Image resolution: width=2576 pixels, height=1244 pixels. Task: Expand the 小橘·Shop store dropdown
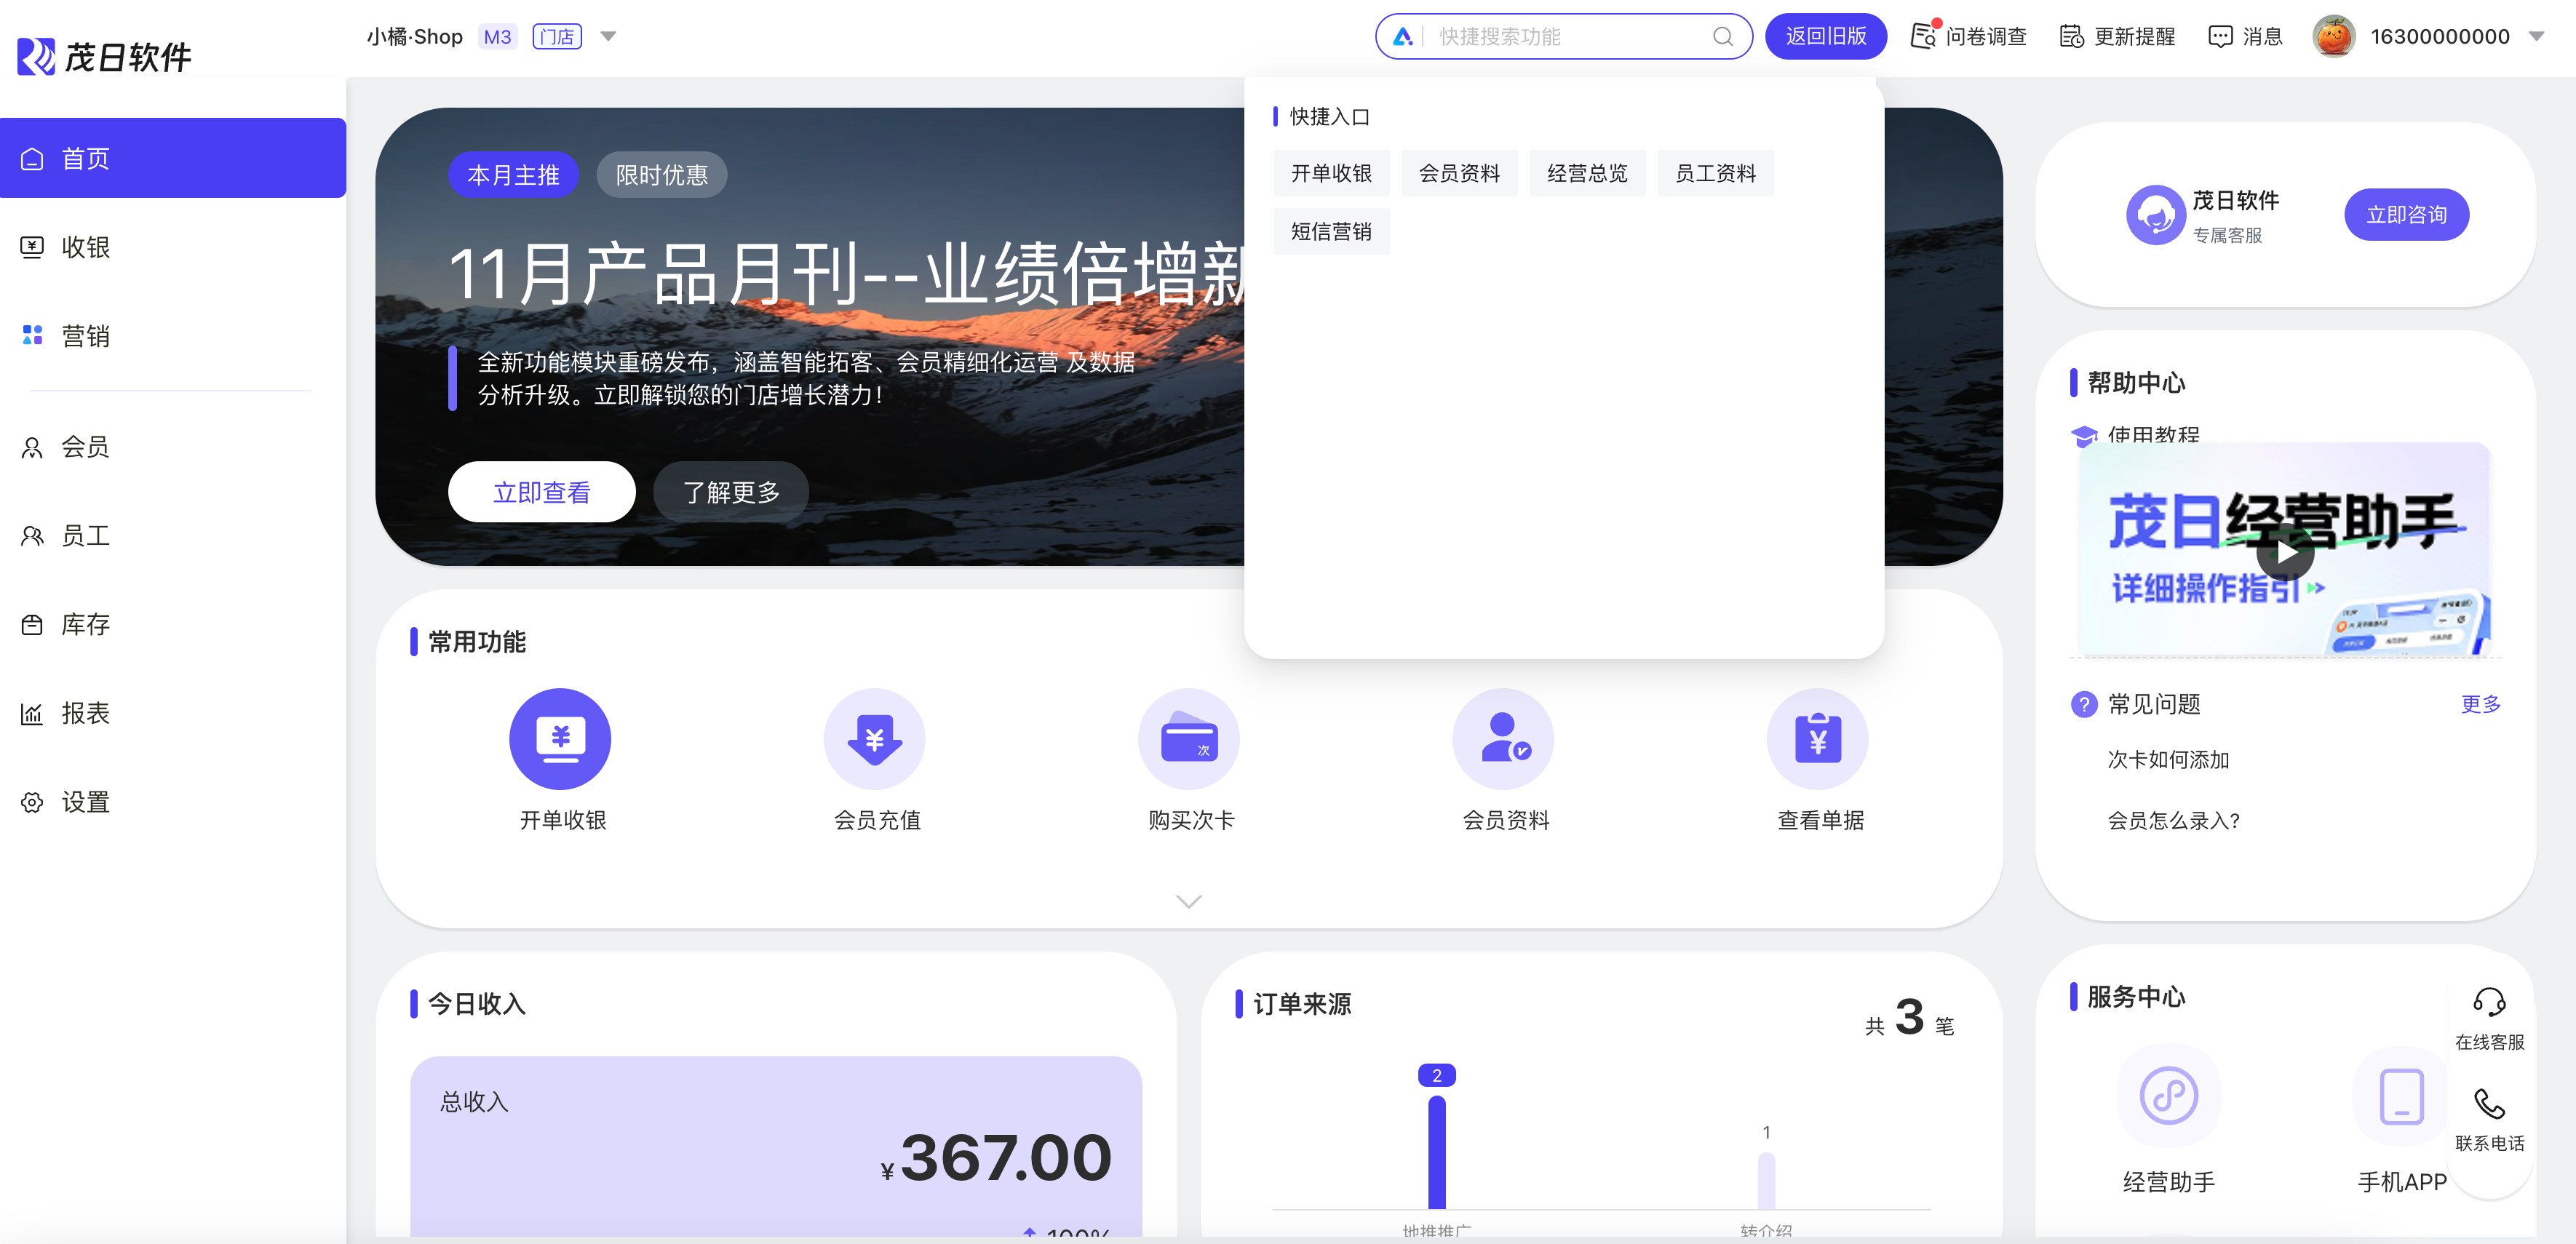pos(608,37)
